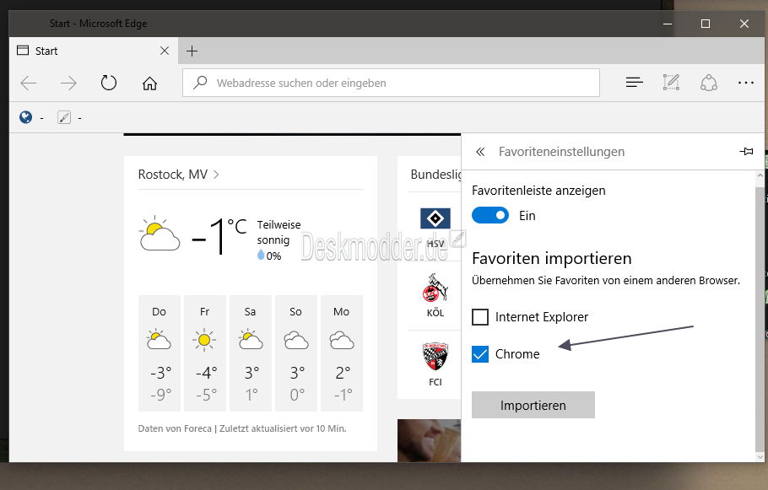Focus the Webadresse suchen oder eingeben field
The height and width of the screenshot is (490, 768).
[x=391, y=83]
